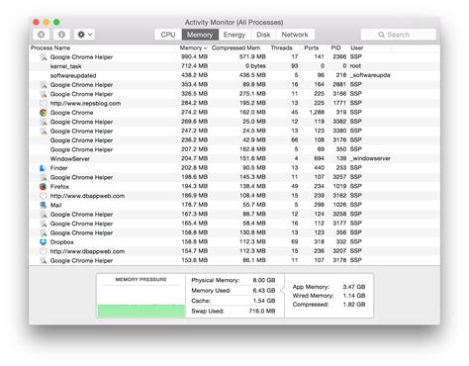Click the _softwareupda user cell
Image resolution: width=469 pixels, height=366 pixels.
[370, 75]
